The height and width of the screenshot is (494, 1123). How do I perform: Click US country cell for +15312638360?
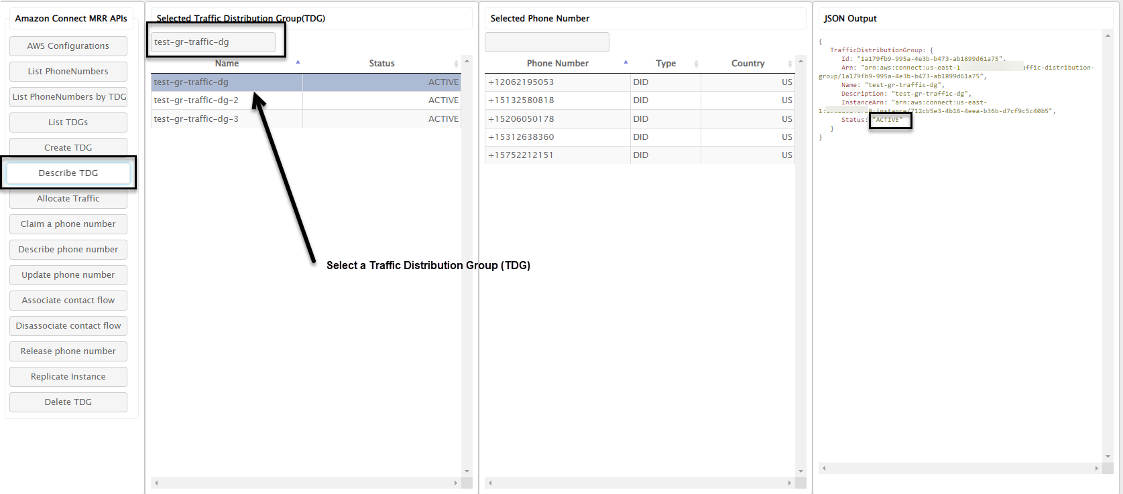748,137
